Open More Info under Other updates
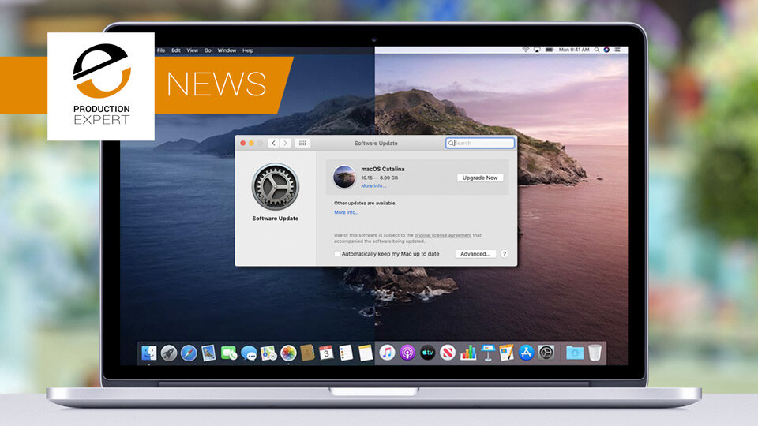 point(347,212)
